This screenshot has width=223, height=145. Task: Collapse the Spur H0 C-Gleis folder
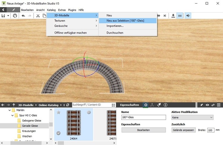pos(12,115)
